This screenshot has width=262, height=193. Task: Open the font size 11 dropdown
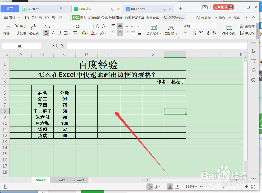coord(92,27)
